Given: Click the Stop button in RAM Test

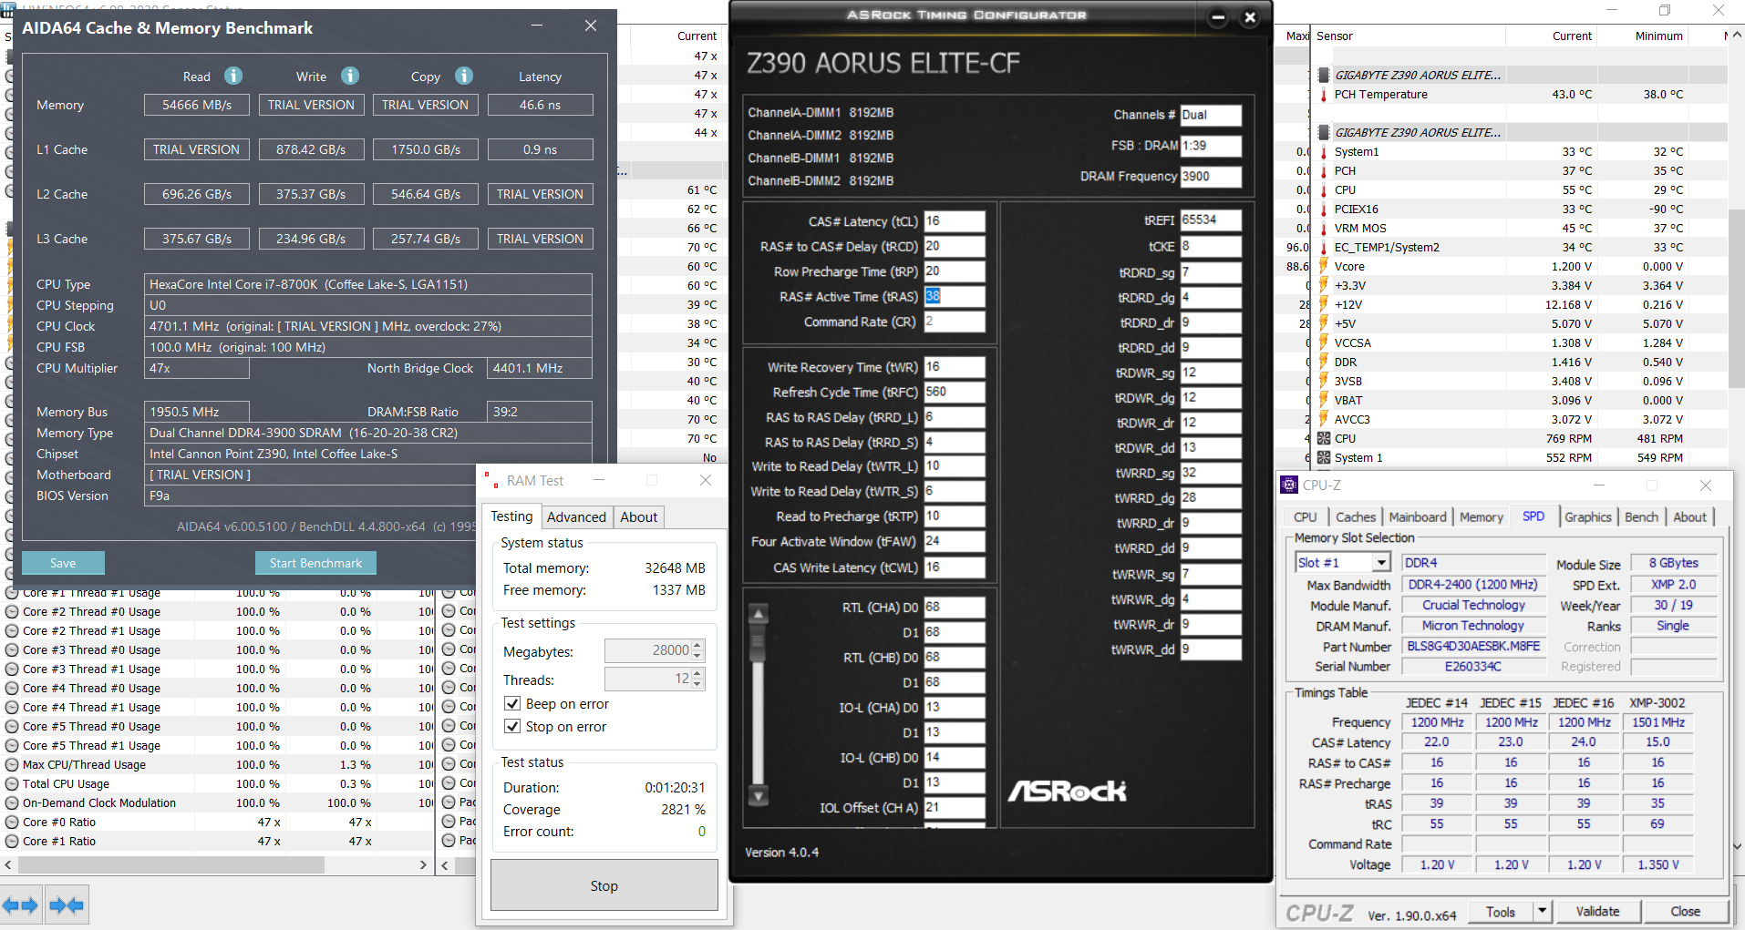Looking at the screenshot, I should pyautogui.click(x=604, y=885).
